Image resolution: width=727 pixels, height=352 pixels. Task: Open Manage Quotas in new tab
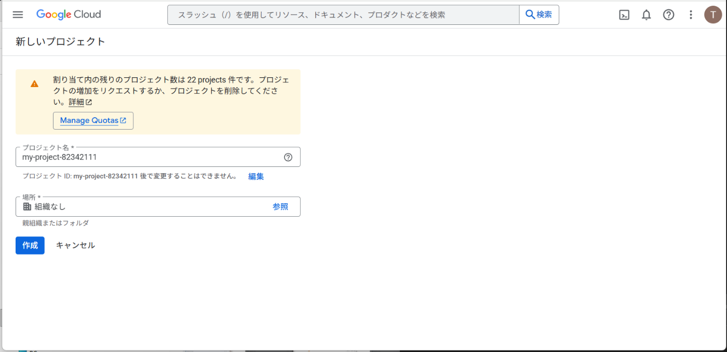click(93, 120)
